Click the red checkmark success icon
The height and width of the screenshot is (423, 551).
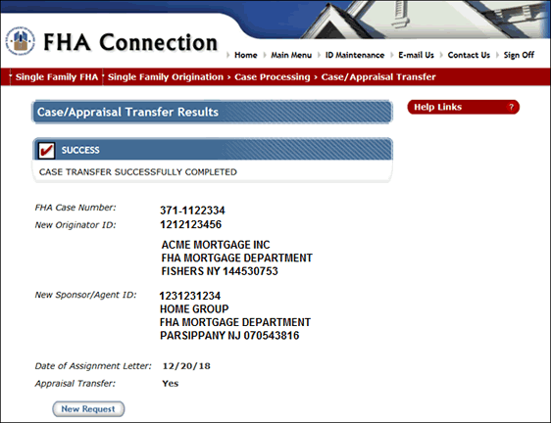pyautogui.click(x=46, y=150)
